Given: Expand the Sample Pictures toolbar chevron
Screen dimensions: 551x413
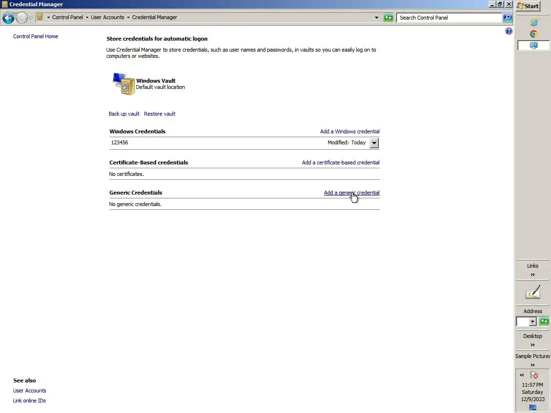Looking at the screenshot, I should (533, 365).
